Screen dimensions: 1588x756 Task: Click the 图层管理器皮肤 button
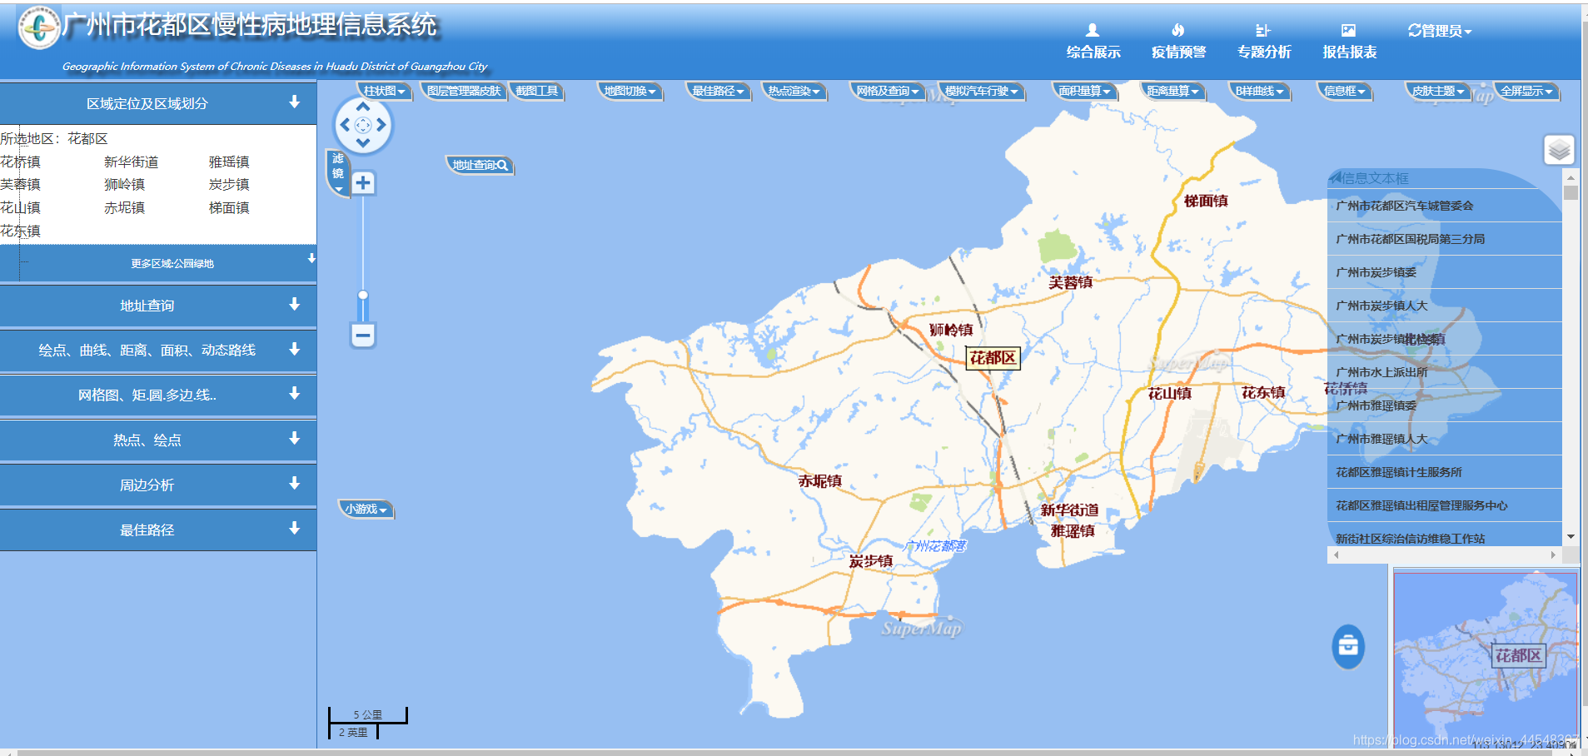[464, 91]
